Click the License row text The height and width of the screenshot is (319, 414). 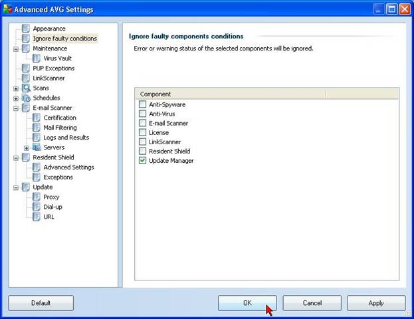click(159, 132)
